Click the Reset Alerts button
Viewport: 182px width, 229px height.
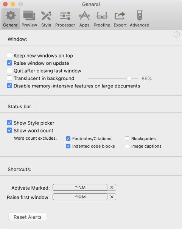[28, 217]
